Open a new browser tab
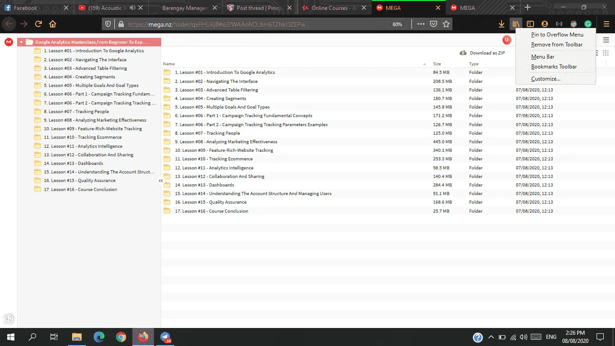 528,8
